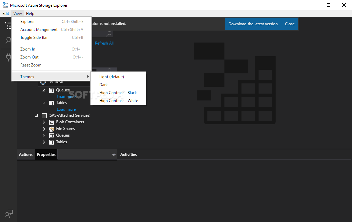
Task: Select Queues label under SAS-Attached Services
Action: 63,135
